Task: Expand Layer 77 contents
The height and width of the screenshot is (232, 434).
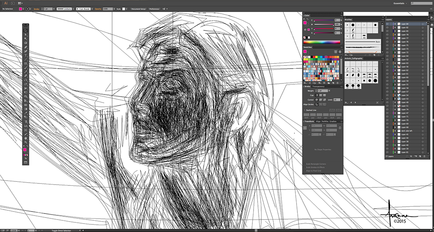Action: click(x=395, y=39)
